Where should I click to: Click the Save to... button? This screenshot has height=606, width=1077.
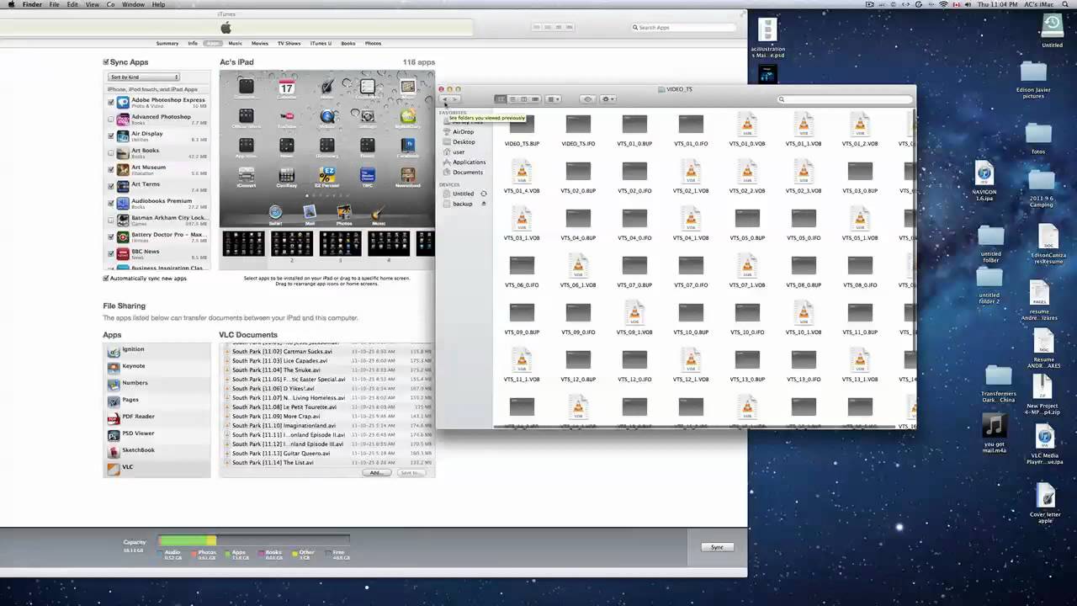coord(410,473)
